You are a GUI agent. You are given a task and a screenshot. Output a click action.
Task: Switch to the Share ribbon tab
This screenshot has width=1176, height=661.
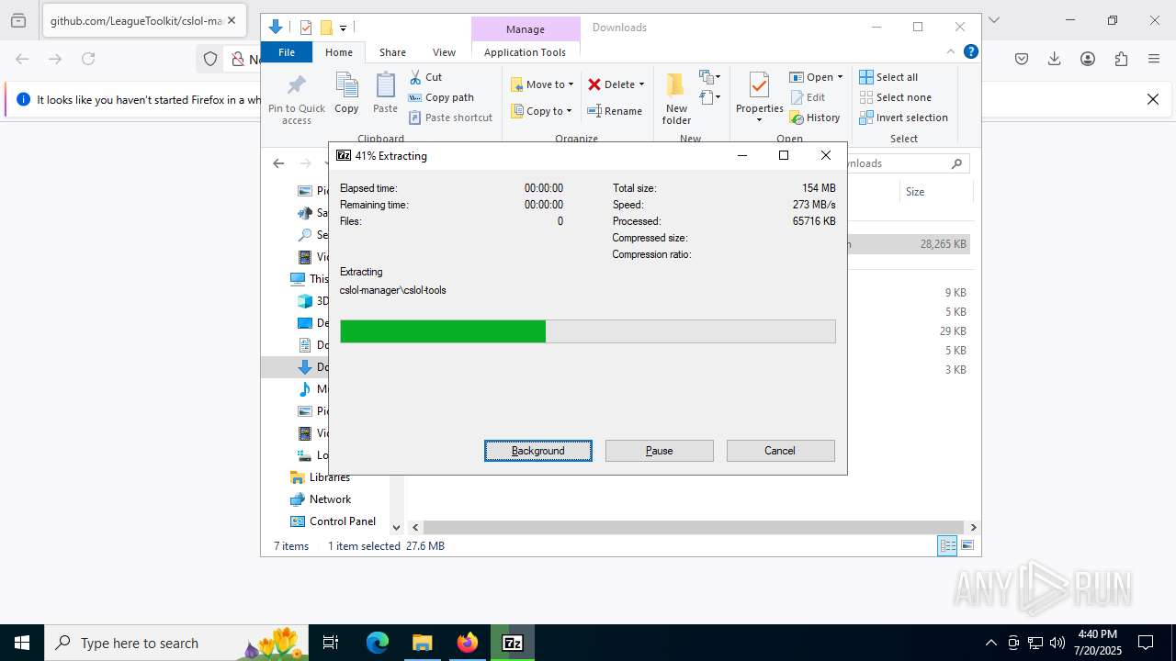coord(392,52)
